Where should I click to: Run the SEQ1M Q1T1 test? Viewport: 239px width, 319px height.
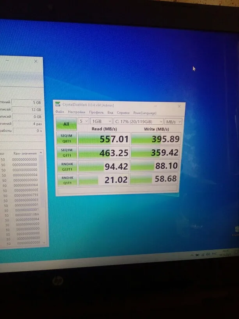point(67,152)
